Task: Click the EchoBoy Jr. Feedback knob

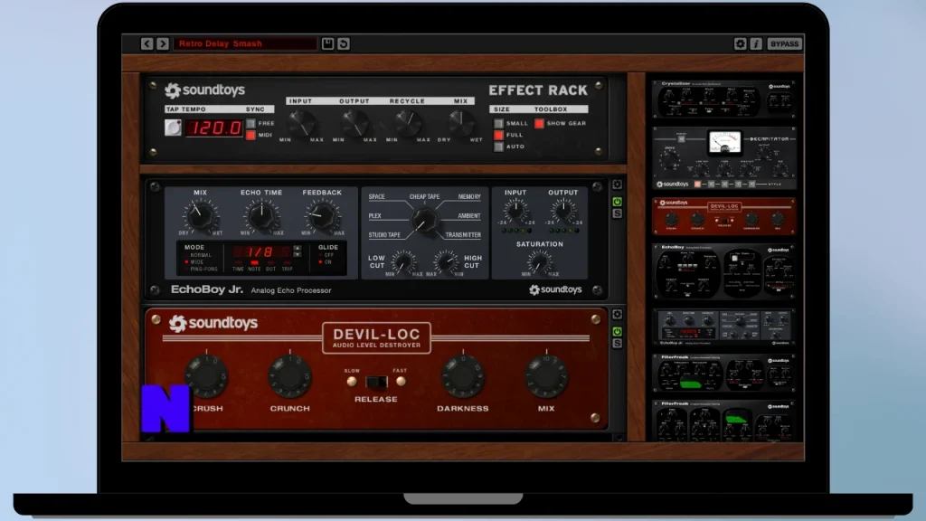Action: (322, 215)
